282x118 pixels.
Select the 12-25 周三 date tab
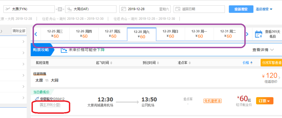pos(55,34)
